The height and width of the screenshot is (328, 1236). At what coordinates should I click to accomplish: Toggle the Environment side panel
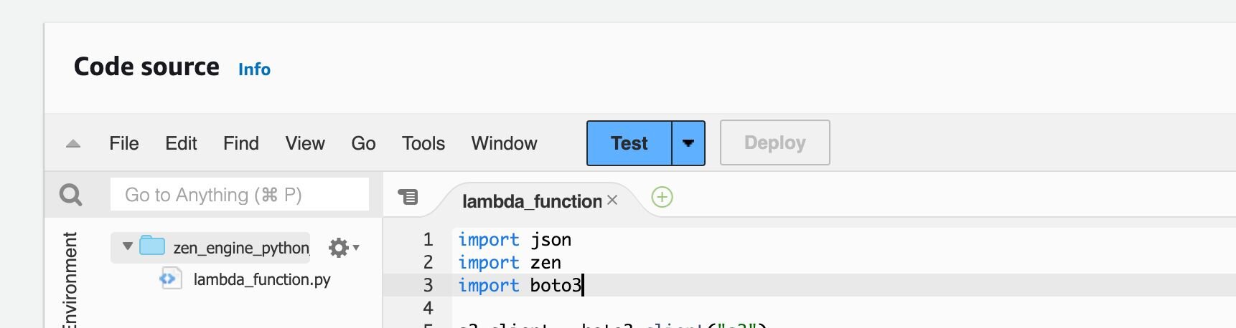tap(70, 279)
